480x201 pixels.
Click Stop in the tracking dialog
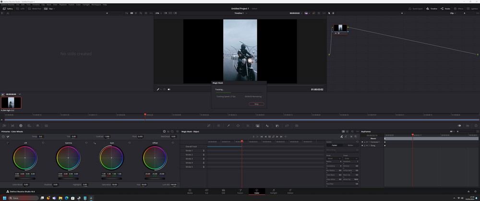[x=256, y=104]
